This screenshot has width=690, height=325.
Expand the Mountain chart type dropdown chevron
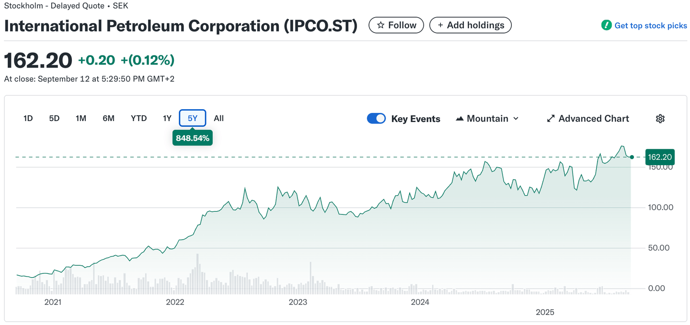[516, 119]
